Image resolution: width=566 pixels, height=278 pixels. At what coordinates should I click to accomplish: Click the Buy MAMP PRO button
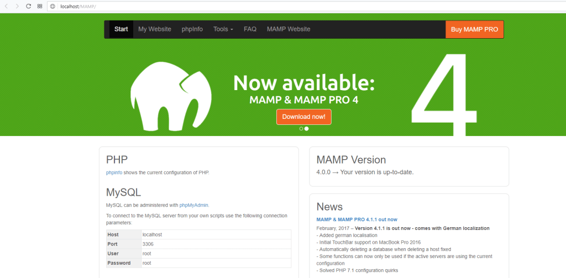pyautogui.click(x=474, y=29)
